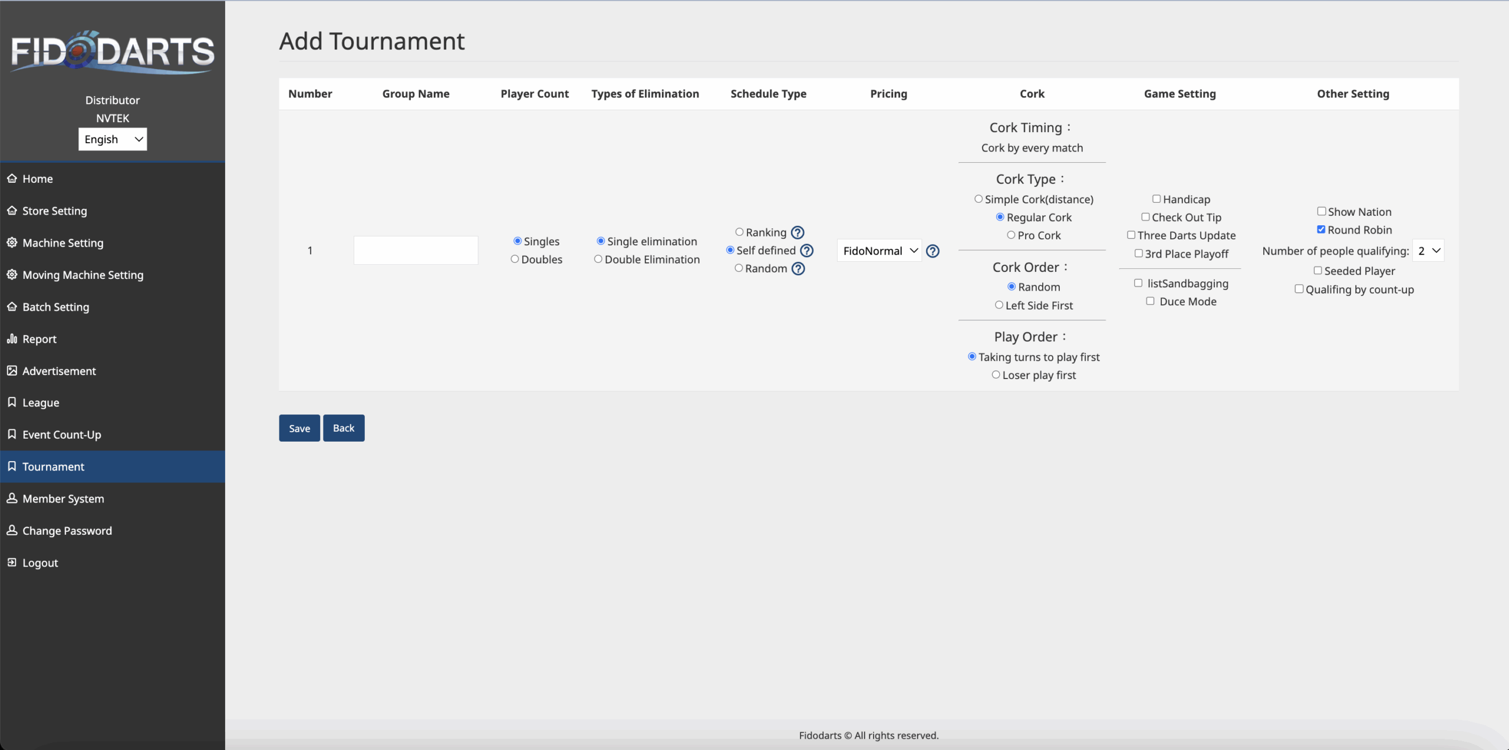Click the help icon next to Ranking

point(798,232)
